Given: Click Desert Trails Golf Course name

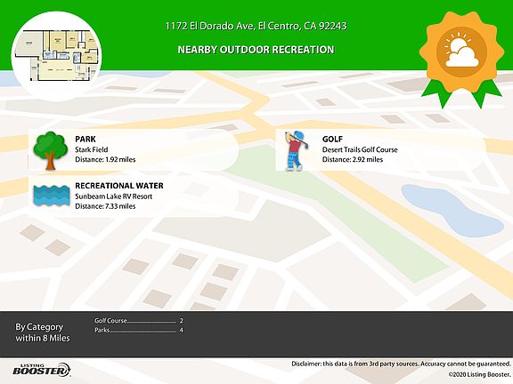Looking at the screenshot, I should pyautogui.click(x=360, y=149).
